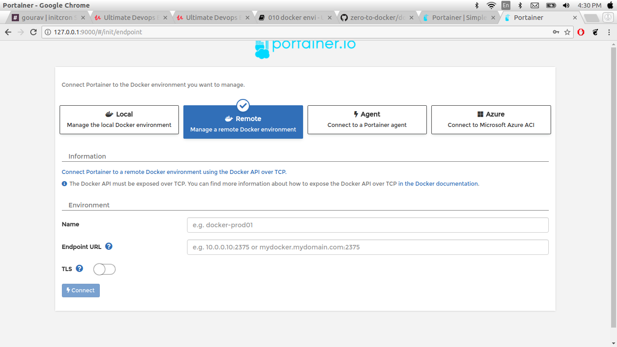Click the Connect button
This screenshot has width=617, height=347.
[x=81, y=290]
